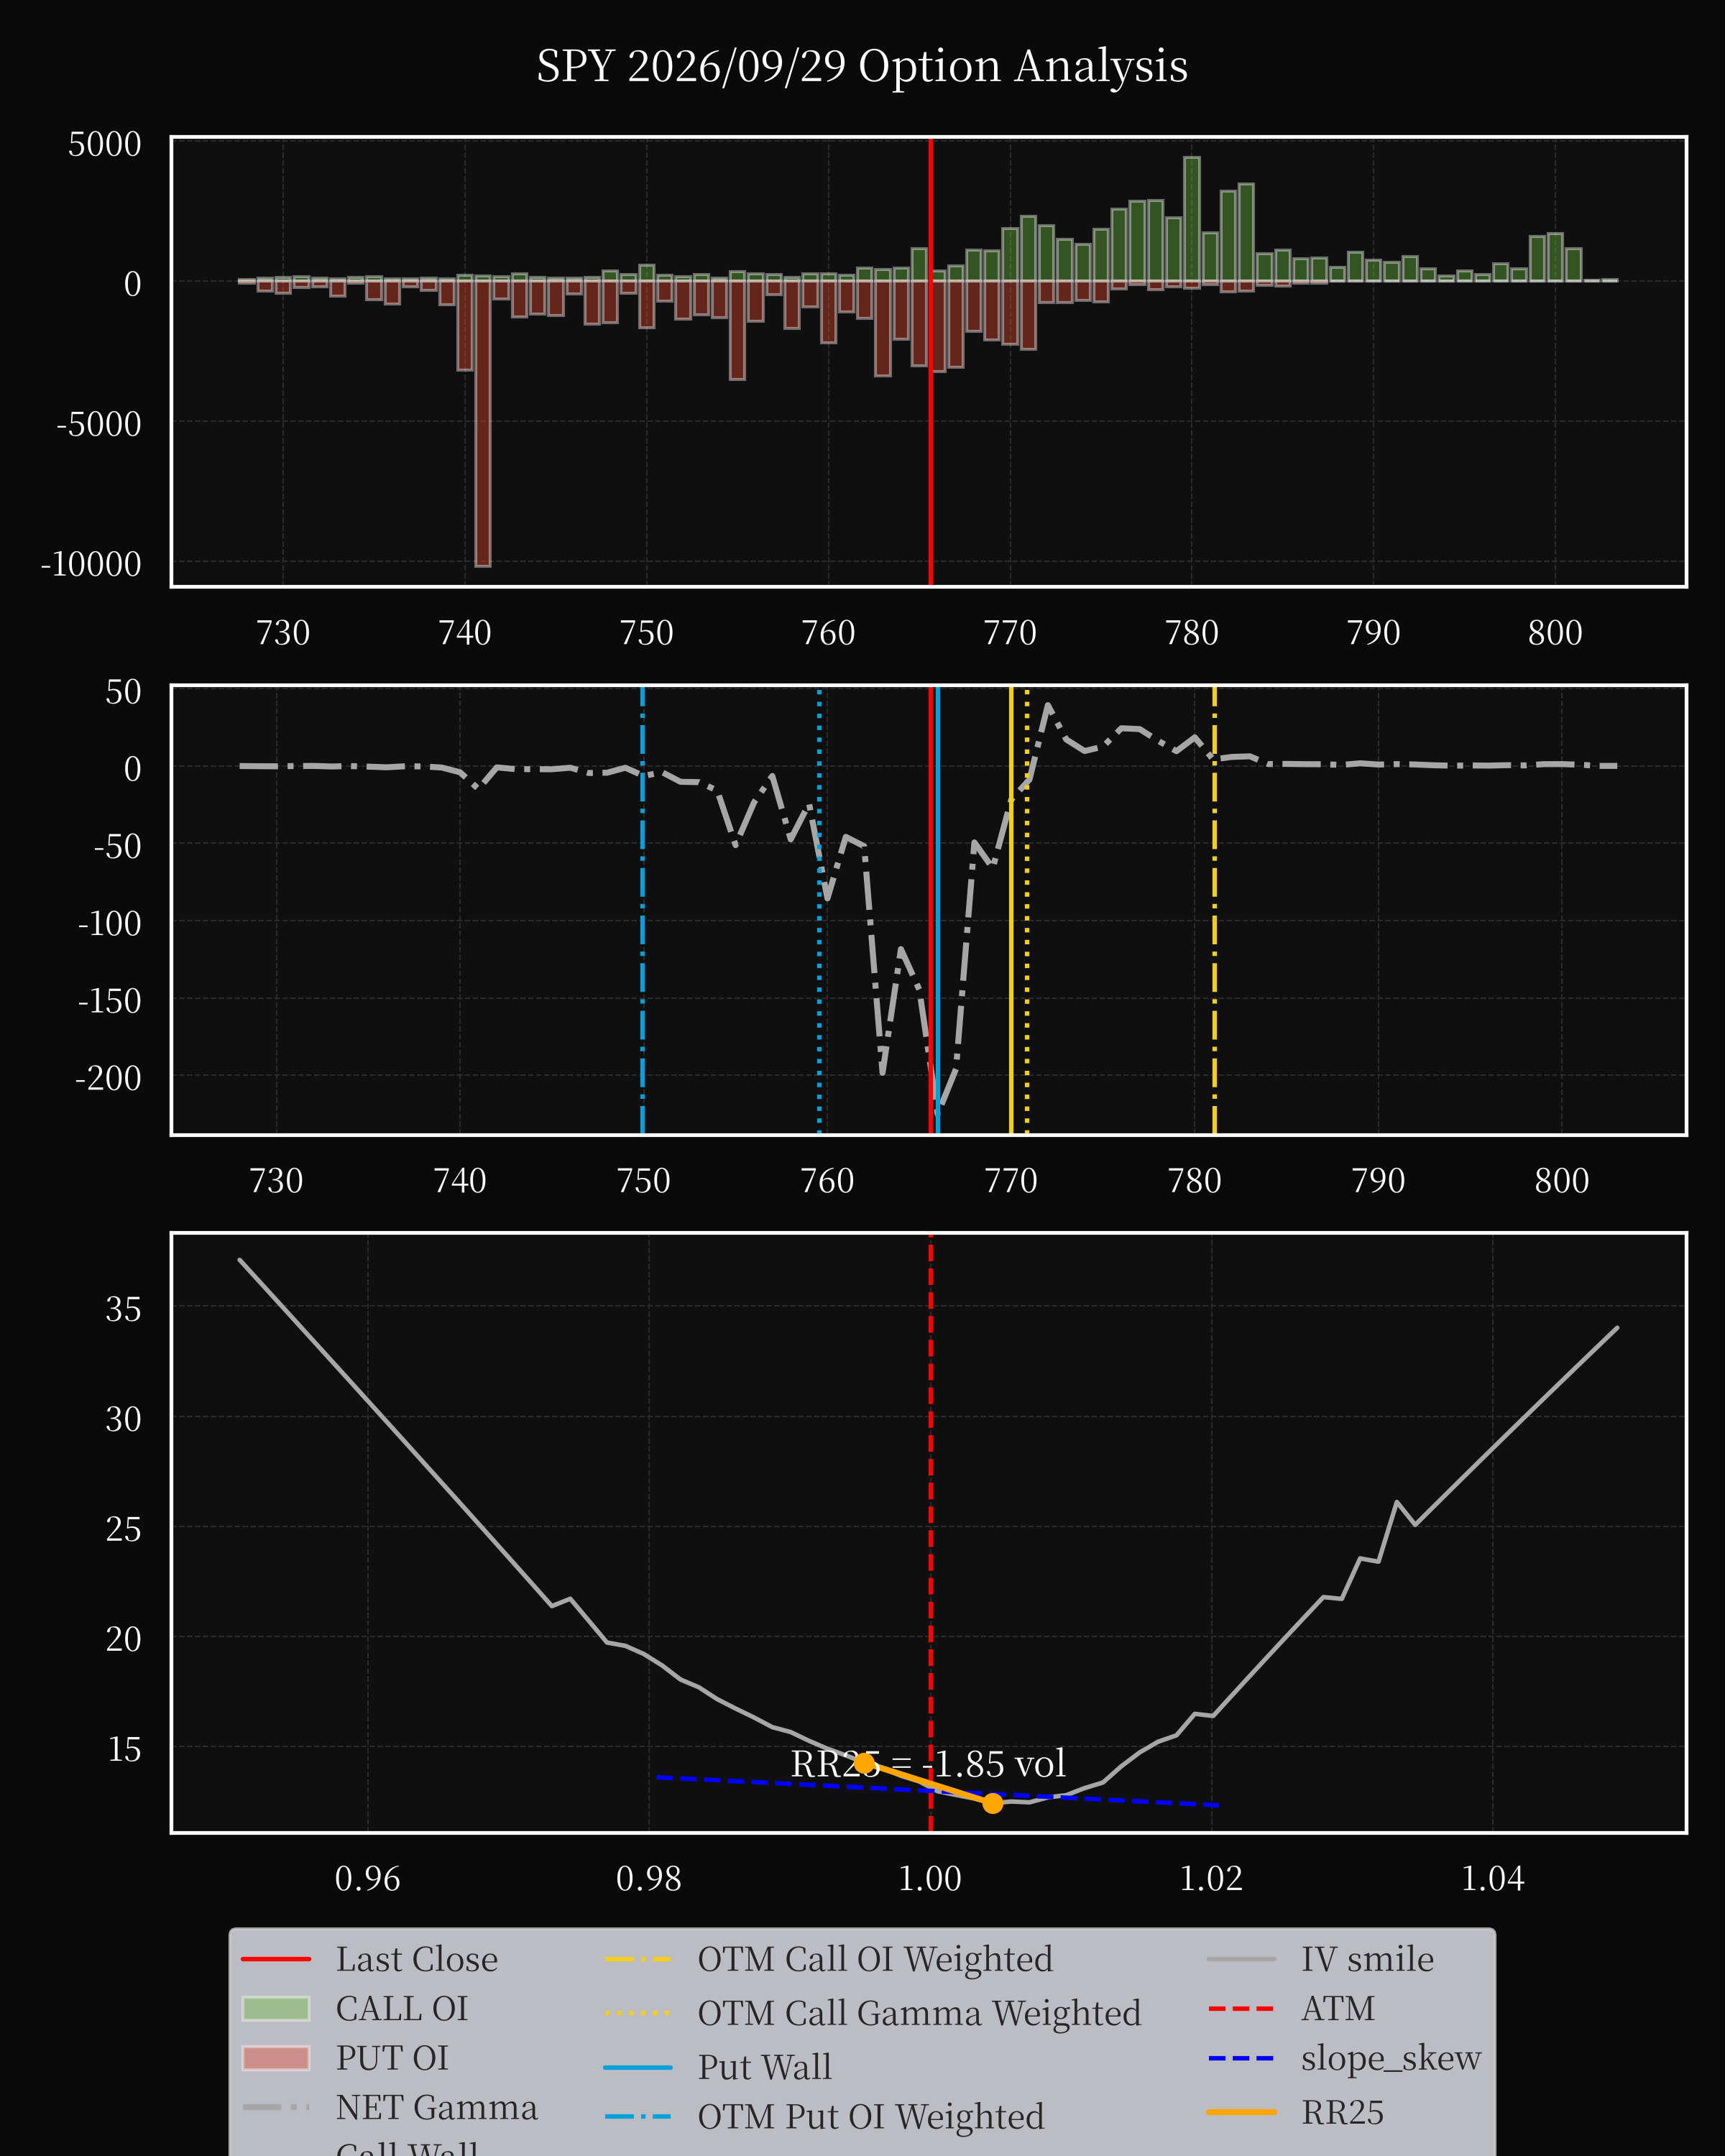
Task: Click the 1.02 moneyness axis label
Action: [x=1211, y=1879]
